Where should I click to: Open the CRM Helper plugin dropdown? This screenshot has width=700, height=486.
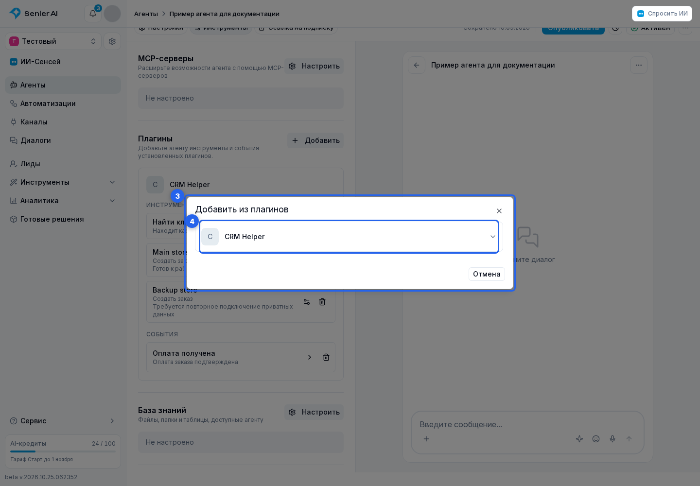(349, 237)
